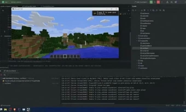186x112 pixels.
Task: Select runClient Gradle task
Action: (145, 48)
